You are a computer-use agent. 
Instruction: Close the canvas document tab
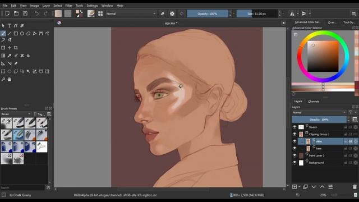point(284,23)
